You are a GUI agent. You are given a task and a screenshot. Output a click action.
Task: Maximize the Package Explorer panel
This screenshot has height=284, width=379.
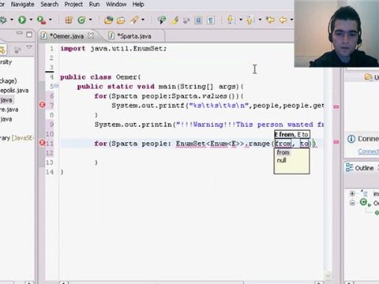click(x=29, y=35)
